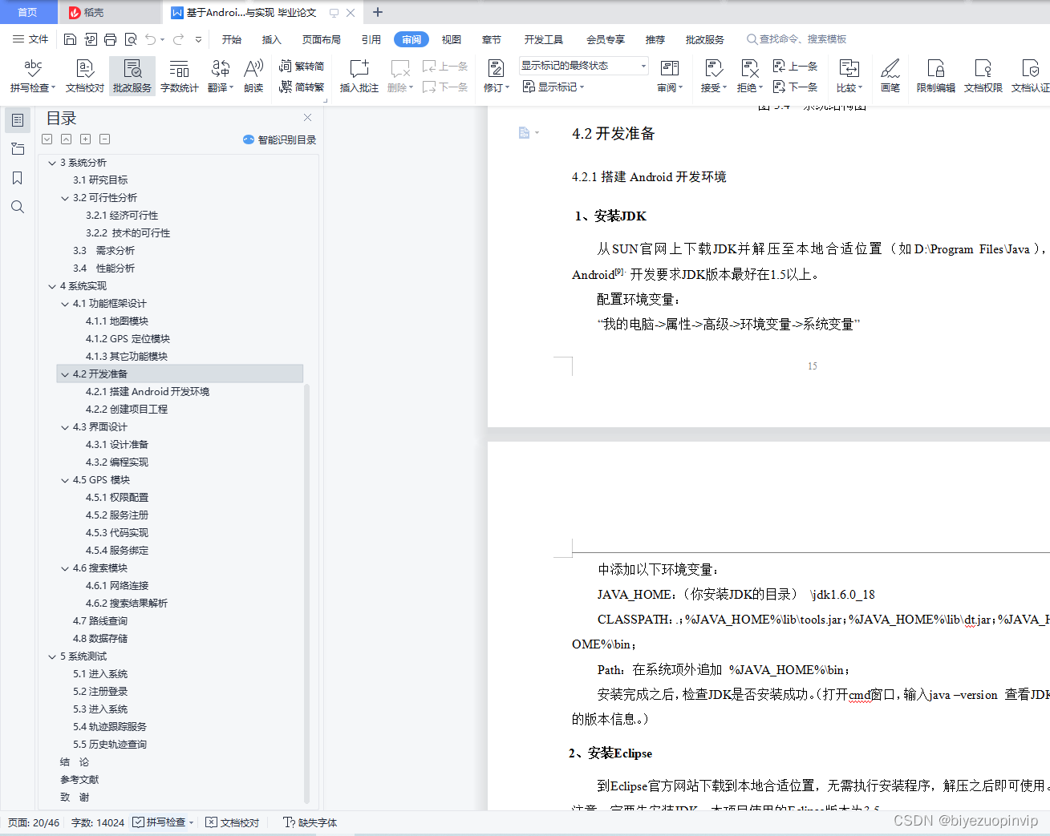Viewport: 1050px width, 836px height.
Task: Open restrict editing (限制编辑)
Action: (936, 76)
